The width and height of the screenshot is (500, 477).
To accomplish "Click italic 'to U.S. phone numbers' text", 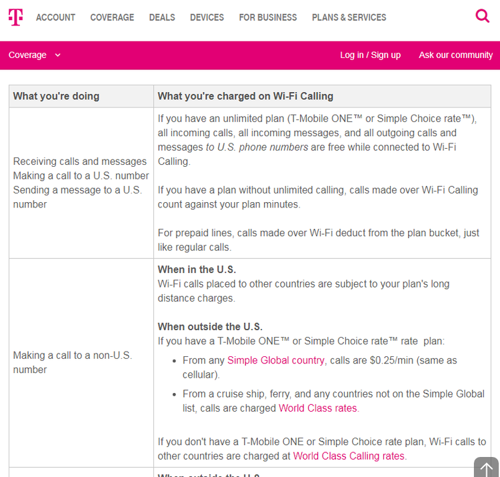I will pos(257,147).
